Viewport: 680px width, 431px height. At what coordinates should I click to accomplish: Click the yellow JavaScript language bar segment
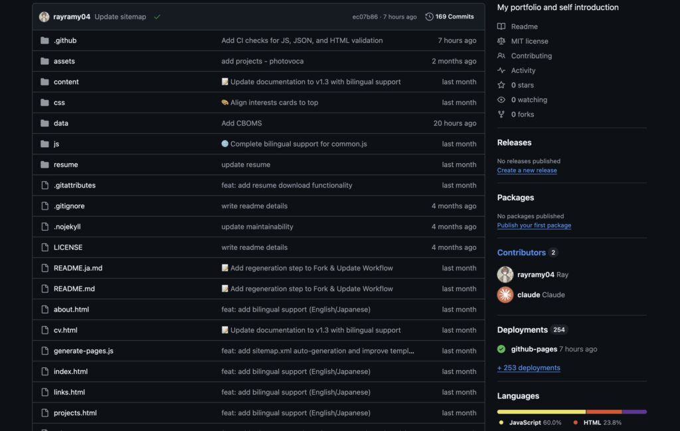(541, 412)
